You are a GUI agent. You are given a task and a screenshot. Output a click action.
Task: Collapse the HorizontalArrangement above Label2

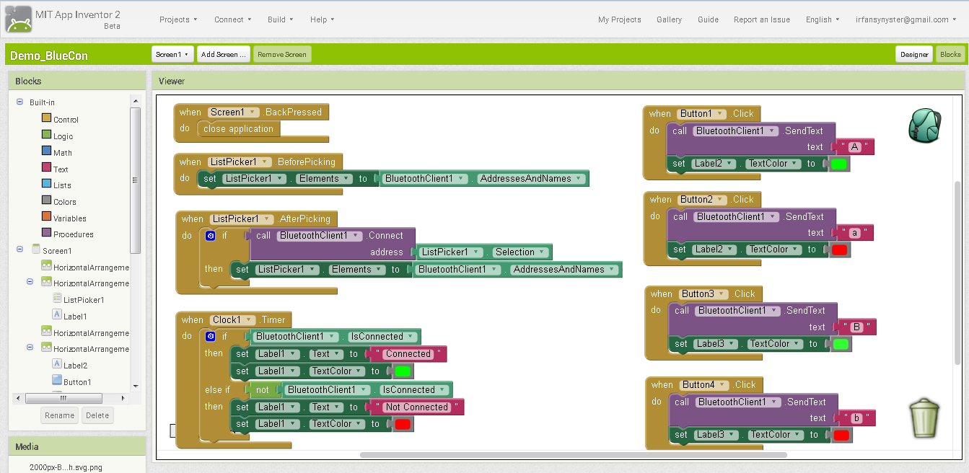tap(30, 348)
